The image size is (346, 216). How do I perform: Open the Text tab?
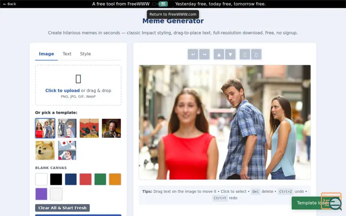point(67,54)
